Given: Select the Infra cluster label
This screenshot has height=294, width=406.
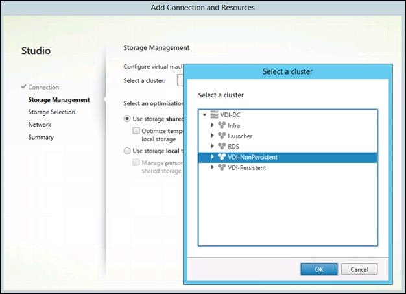Looking at the screenshot, I should (234, 125).
